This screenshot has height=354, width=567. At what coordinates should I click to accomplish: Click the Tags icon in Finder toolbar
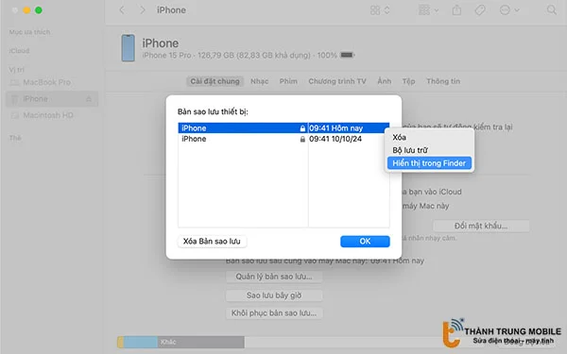(480, 10)
